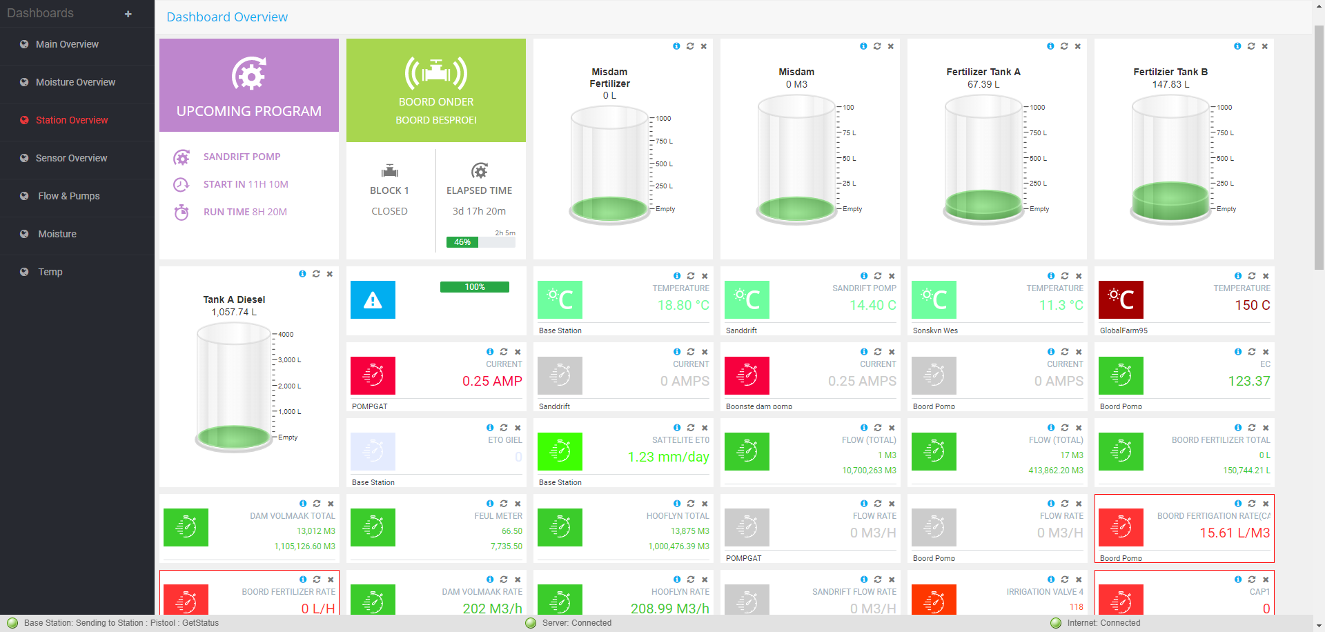Click the dark red GlobalFarm95 temperature icon

[1121, 299]
